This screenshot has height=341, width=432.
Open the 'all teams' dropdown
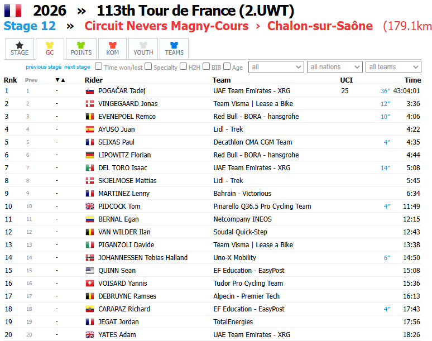tap(393, 67)
